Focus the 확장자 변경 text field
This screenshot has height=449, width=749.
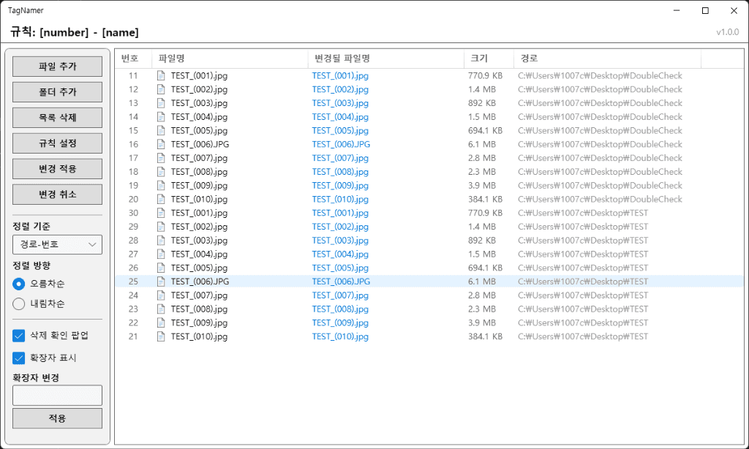(57, 396)
